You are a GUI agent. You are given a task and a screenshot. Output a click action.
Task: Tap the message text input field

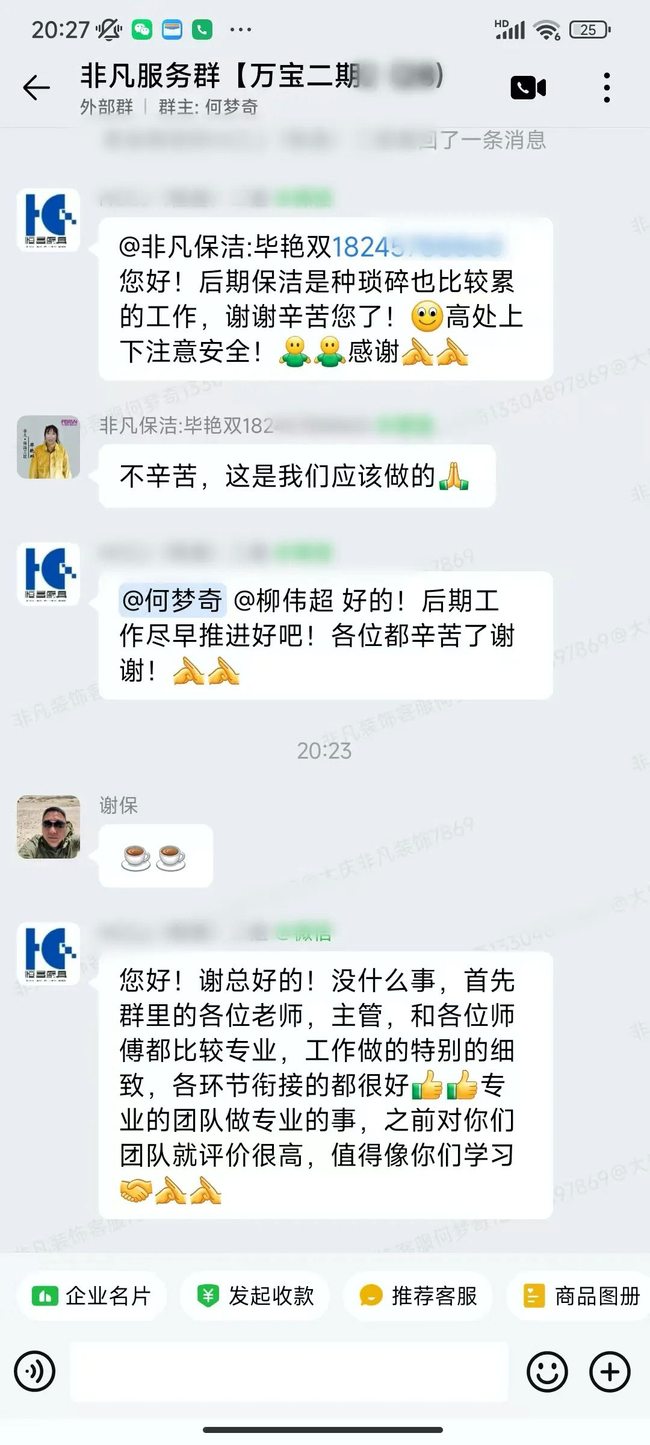(289, 1372)
